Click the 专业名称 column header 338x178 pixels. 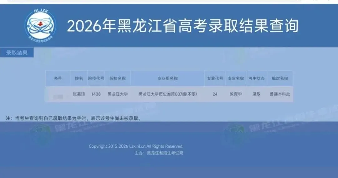pyautogui.click(x=236, y=78)
